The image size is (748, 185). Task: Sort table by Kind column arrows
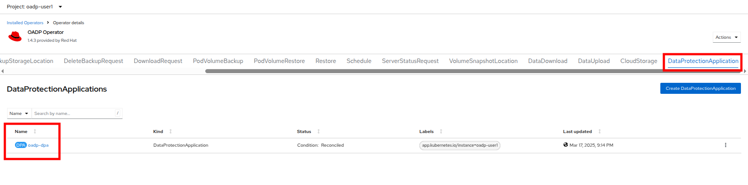(x=170, y=131)
